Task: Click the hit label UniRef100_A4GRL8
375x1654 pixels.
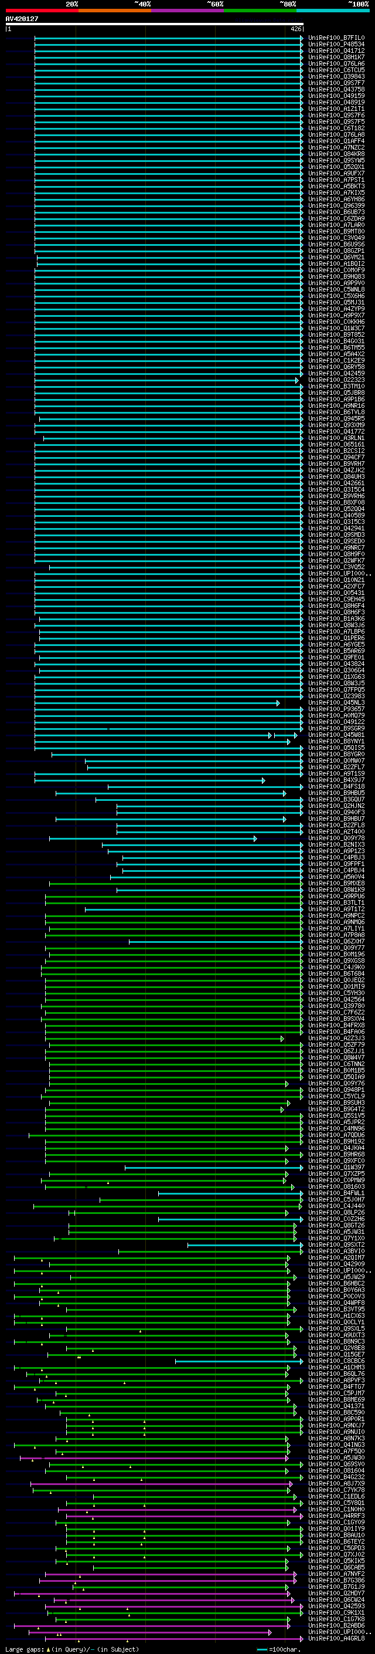Action: [336, 1639]
